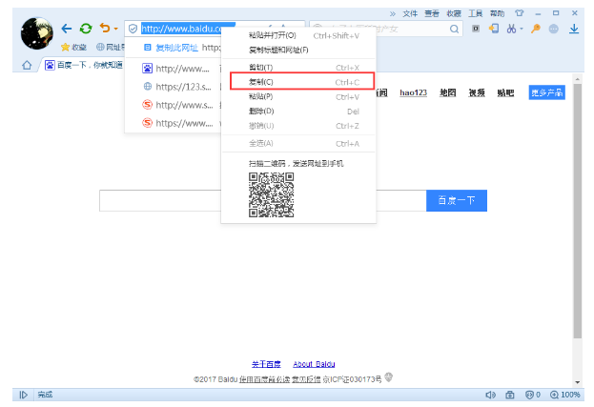Open the 查看 menu
Image resolution: width=594 pixels, height=407 pixels.
tap(432, 13)
